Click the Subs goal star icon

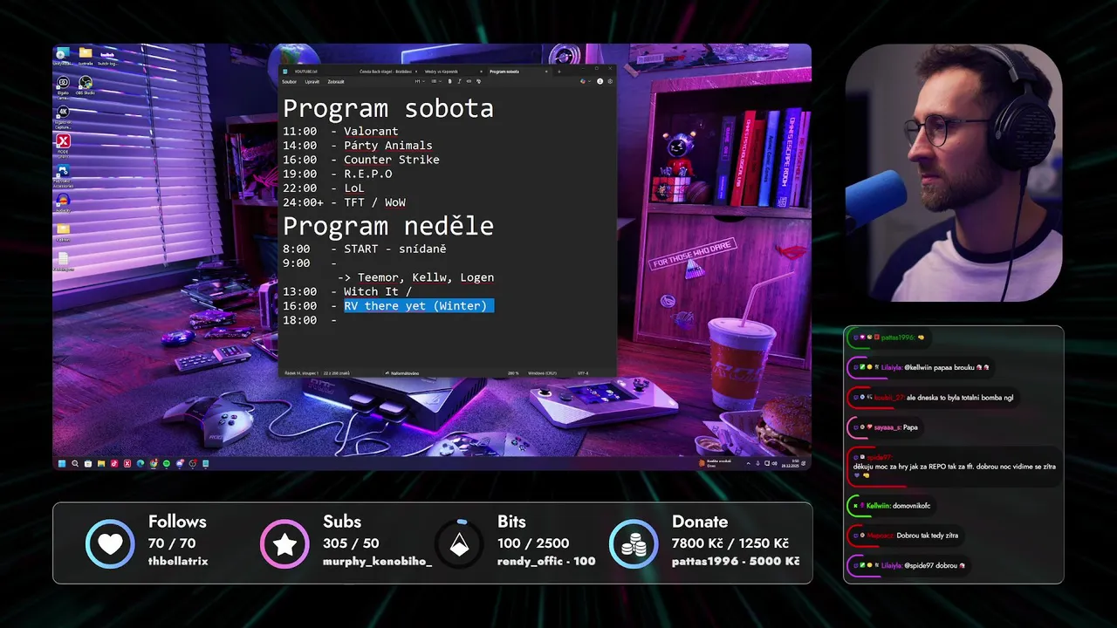284,543
